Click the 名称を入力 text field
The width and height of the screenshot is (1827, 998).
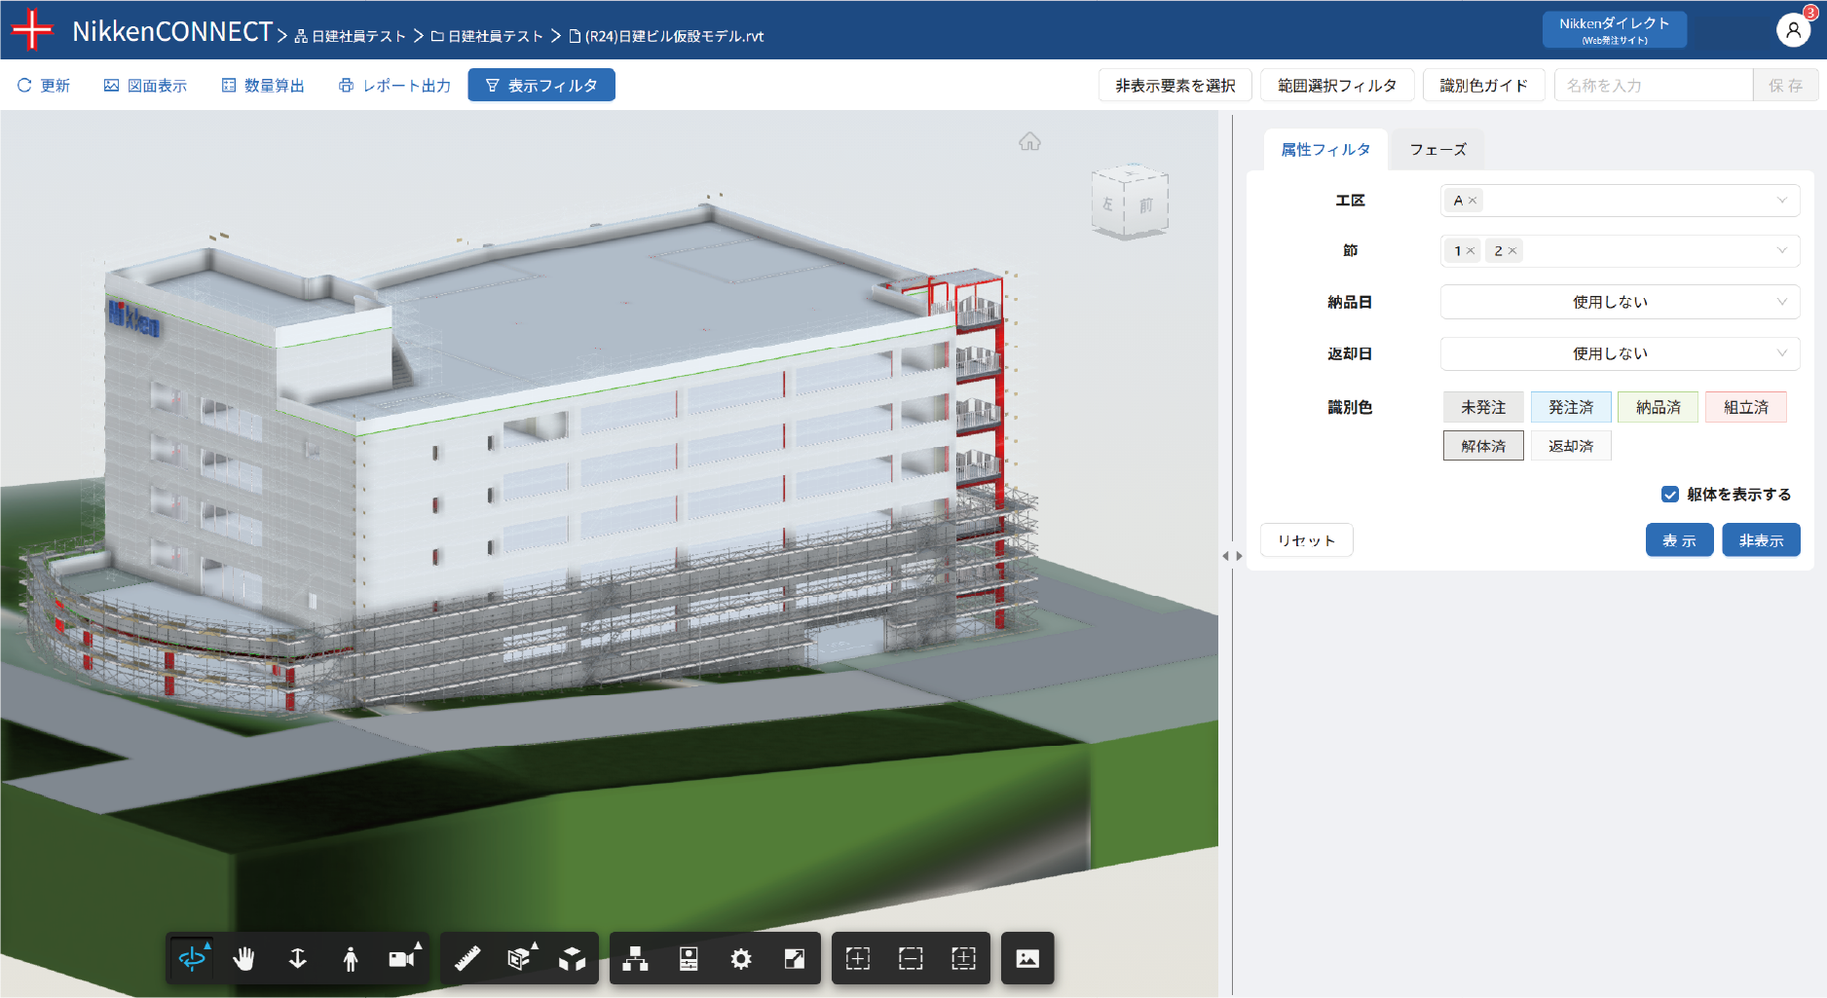[x=1653, y=86]
